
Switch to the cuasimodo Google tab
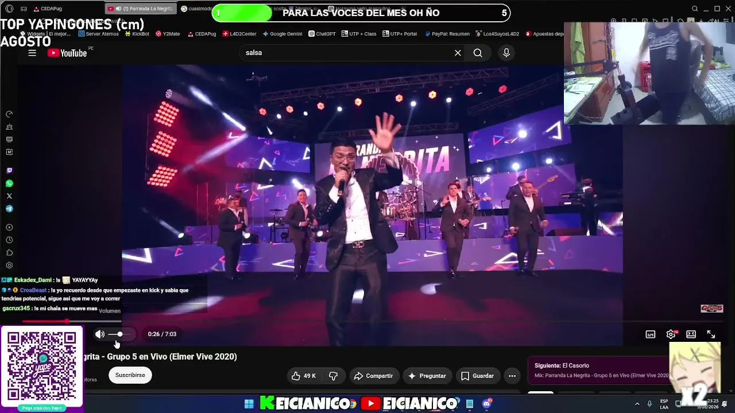[196, 9]
